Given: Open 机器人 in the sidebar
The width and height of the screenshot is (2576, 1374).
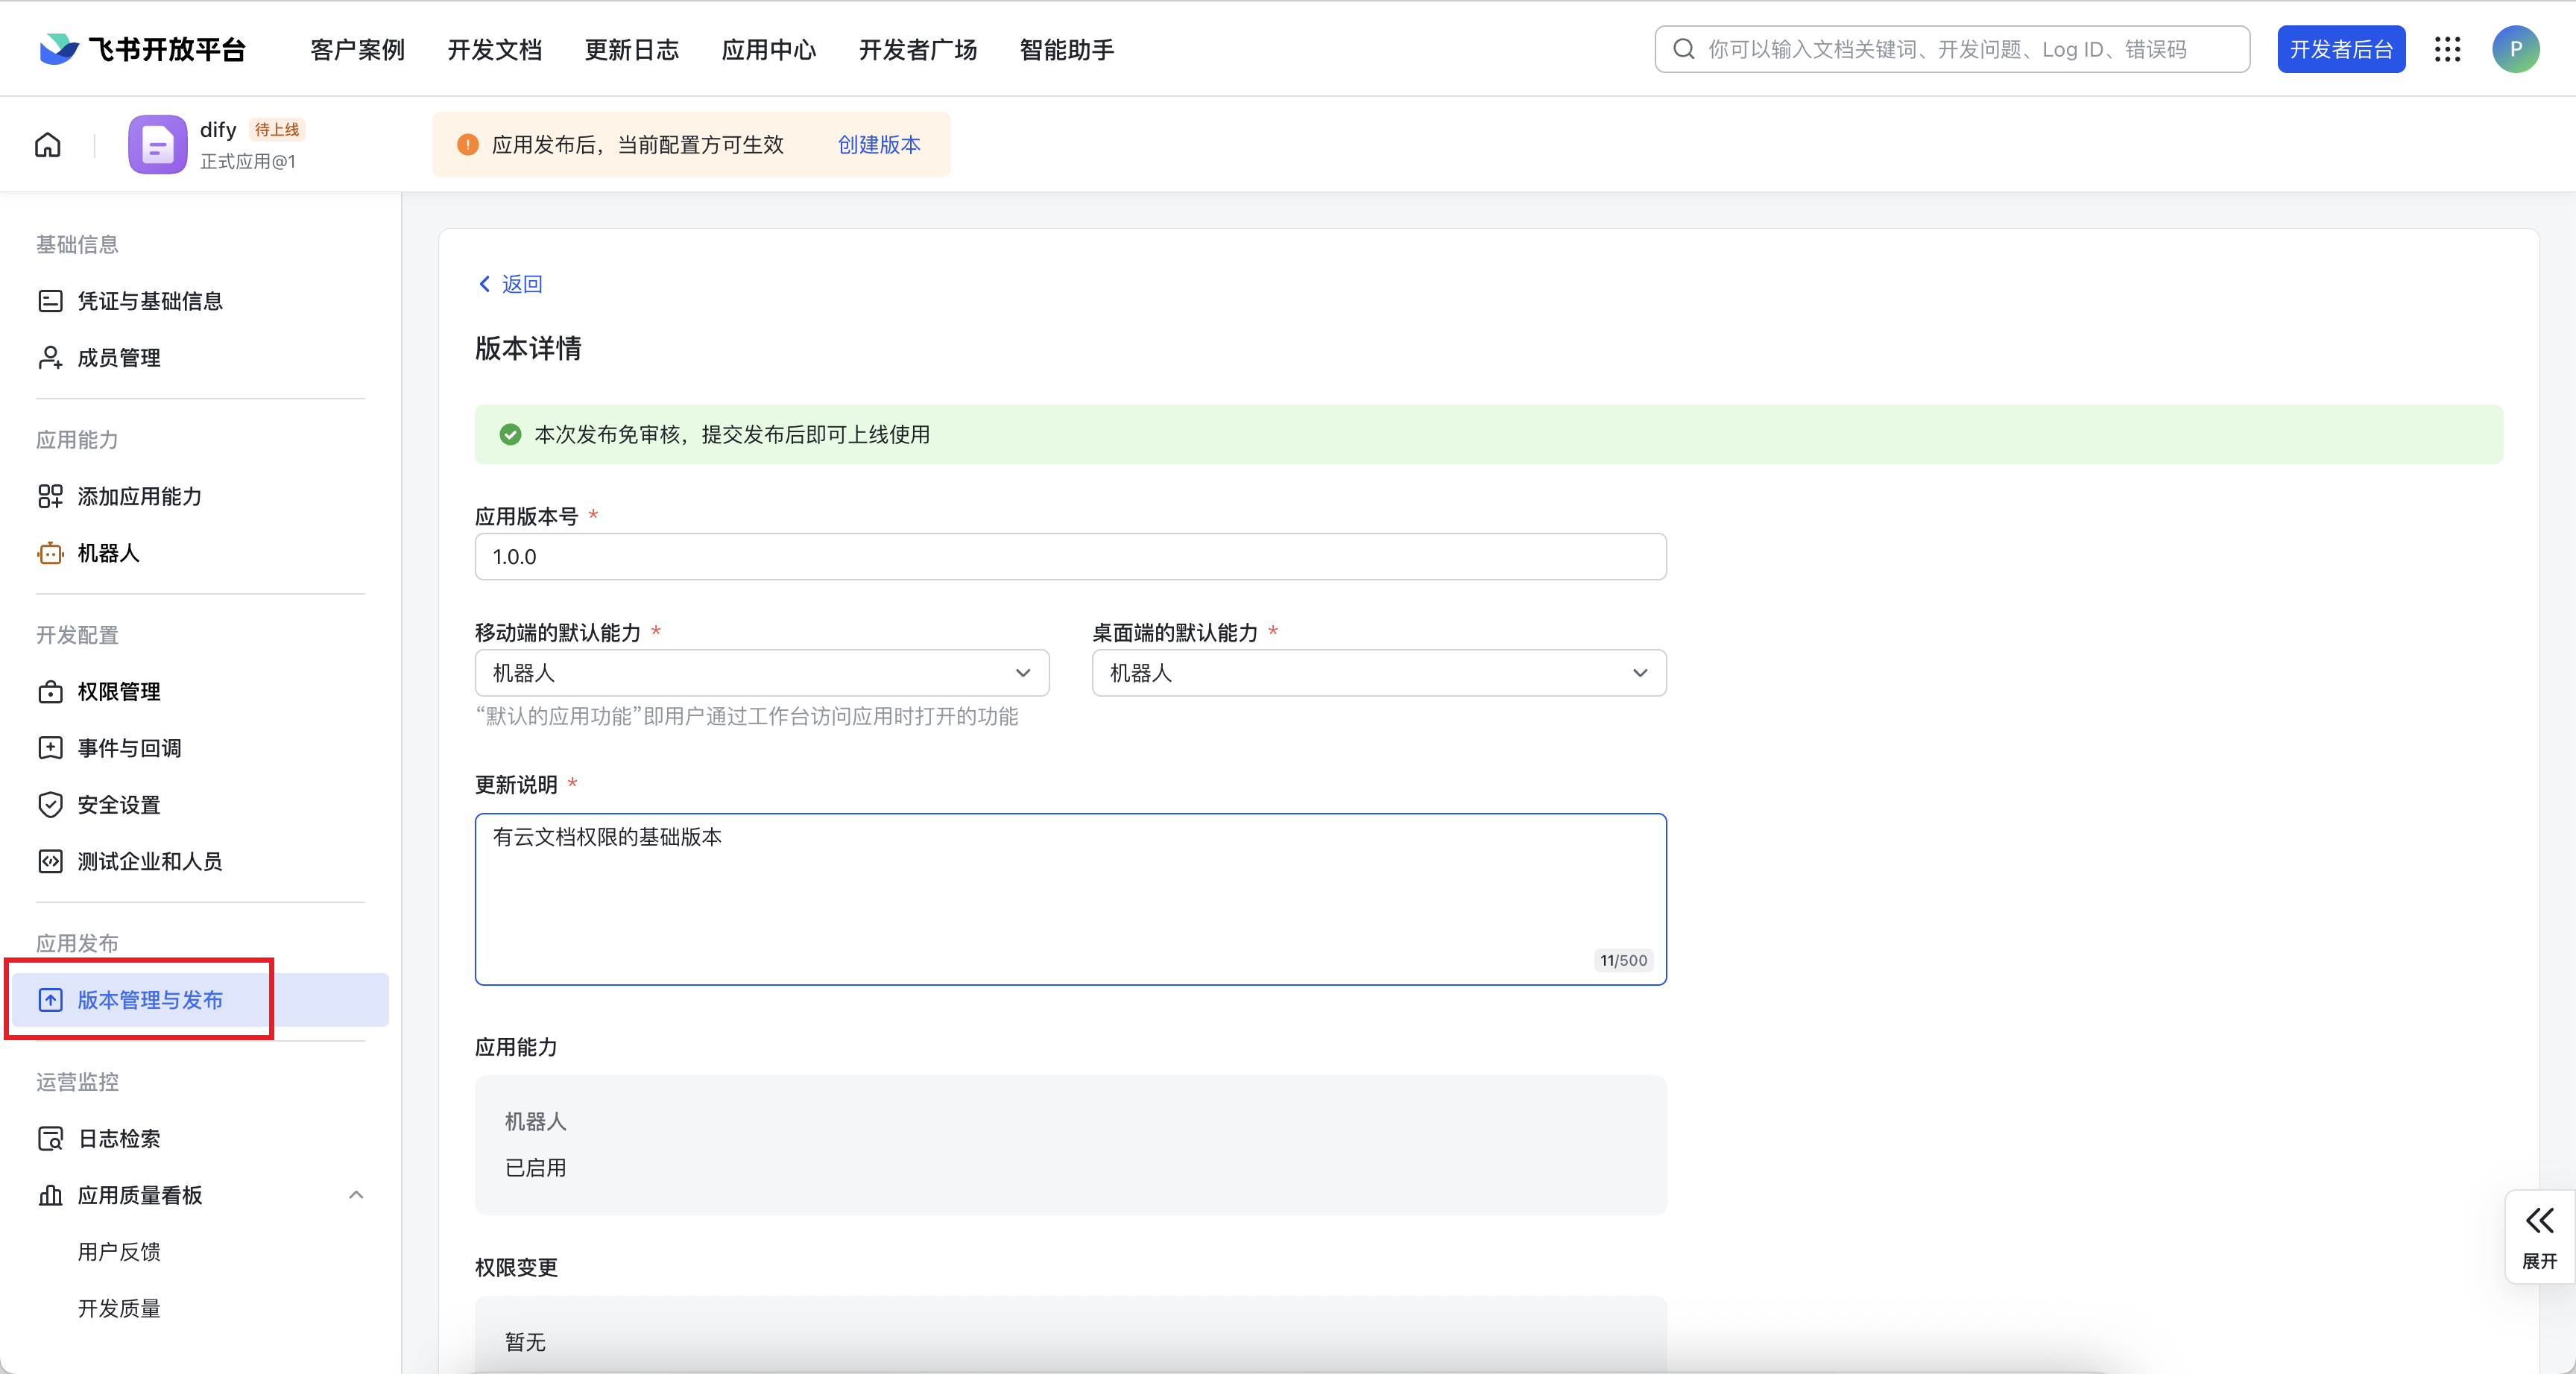Looking at the screenshot, I should (x=108, y=553).
